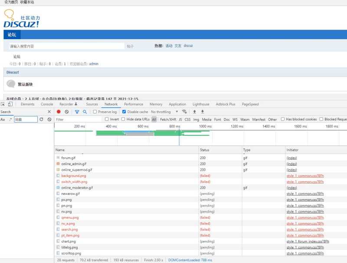
Task: Refresh search results icon
Action: (41, 119)
